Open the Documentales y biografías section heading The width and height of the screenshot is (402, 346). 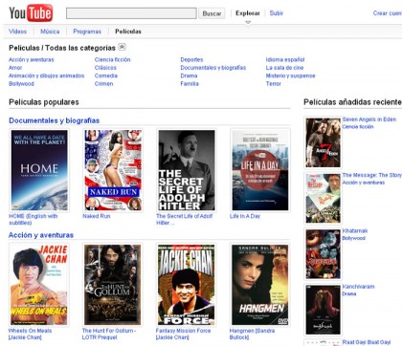(55, 120)
